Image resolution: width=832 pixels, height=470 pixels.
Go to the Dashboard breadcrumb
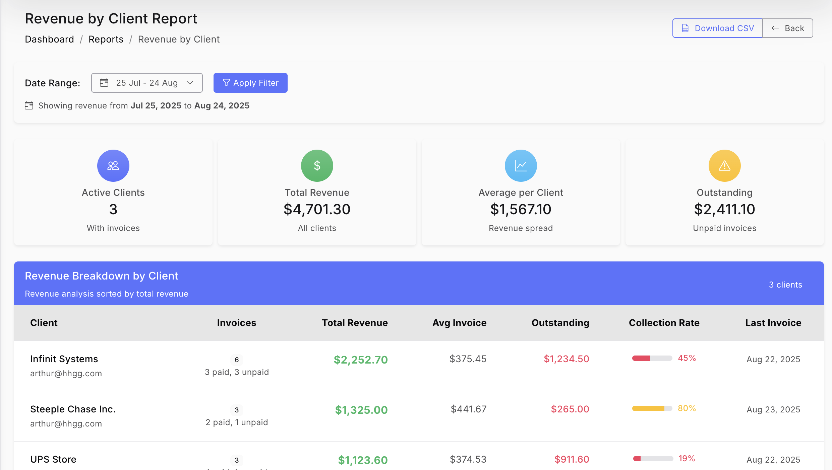click(x=49, y=40)
